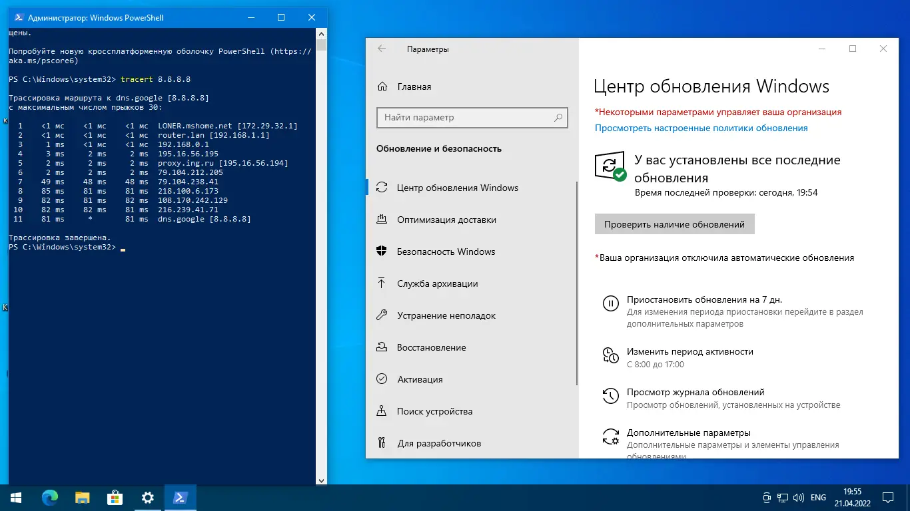Open the Оптимизация доставки sidebar icon
The width and height of the screenshot is (910, 511).
pyautogui.click(x=382, y=220)
